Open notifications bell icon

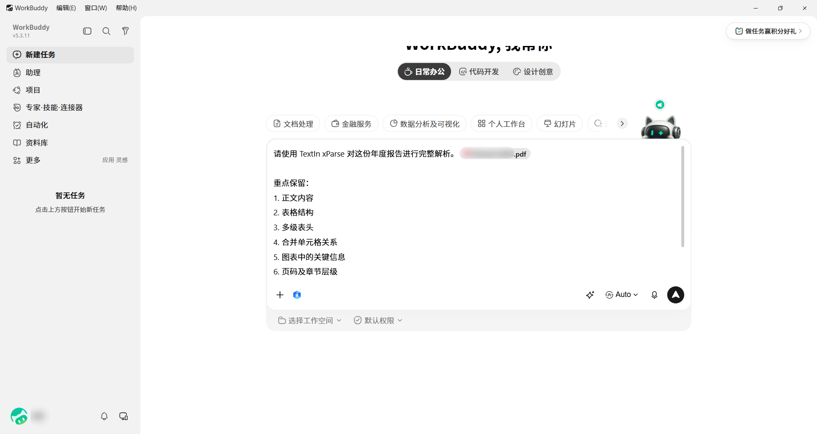(104, 416)
